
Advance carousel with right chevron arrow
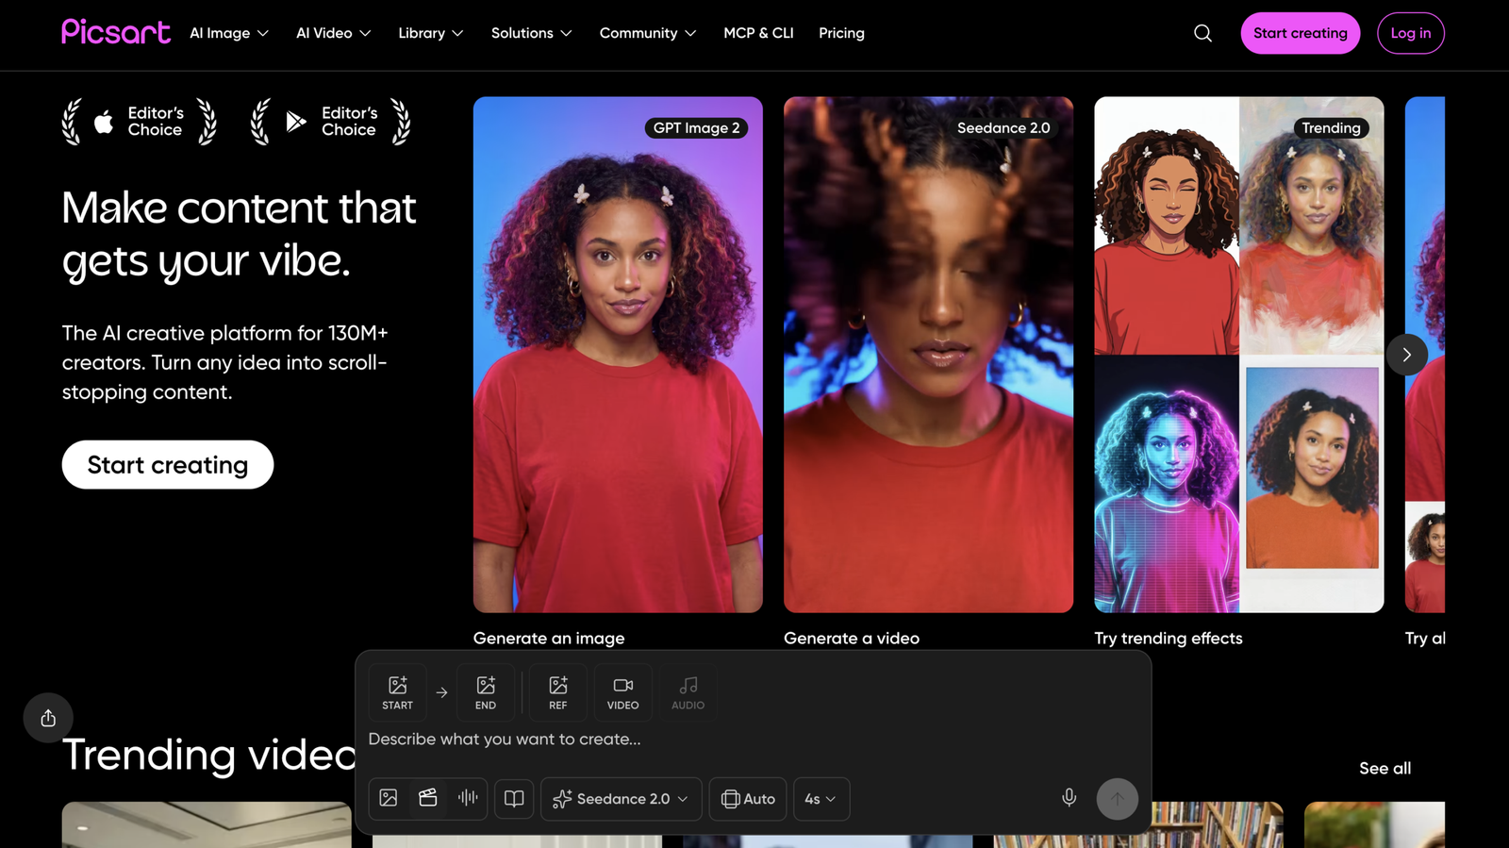click(1406, 355)
